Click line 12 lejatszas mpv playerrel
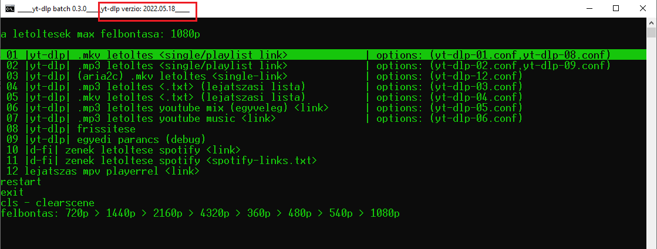 pyautogui.click(x=103, y=171)
